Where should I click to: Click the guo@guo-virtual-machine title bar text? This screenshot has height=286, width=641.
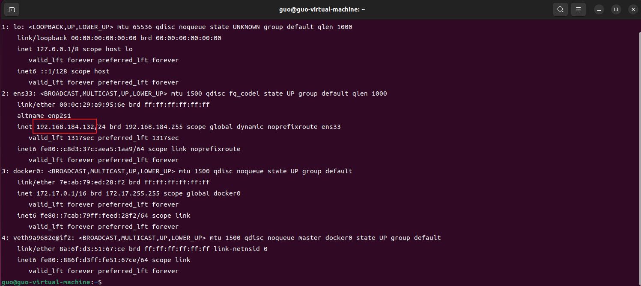pos(320,9)
